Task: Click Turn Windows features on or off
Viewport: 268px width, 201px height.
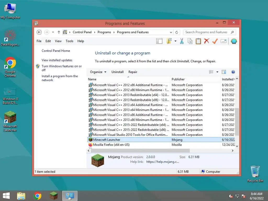Action: click(x=62, y=68)
